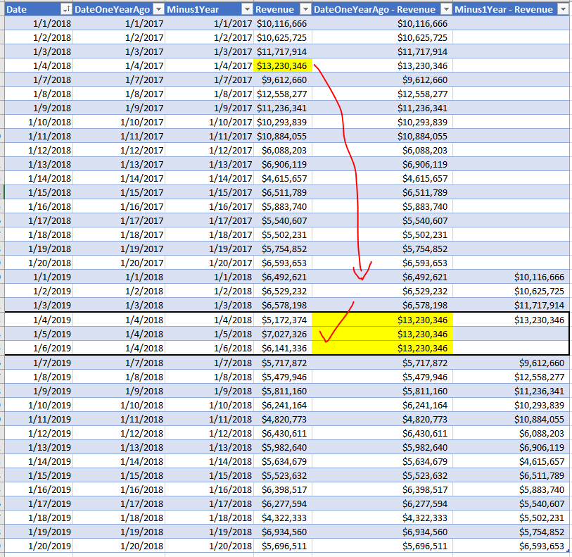Open the Revenue column filter dropdown

(x=305, y=9)
